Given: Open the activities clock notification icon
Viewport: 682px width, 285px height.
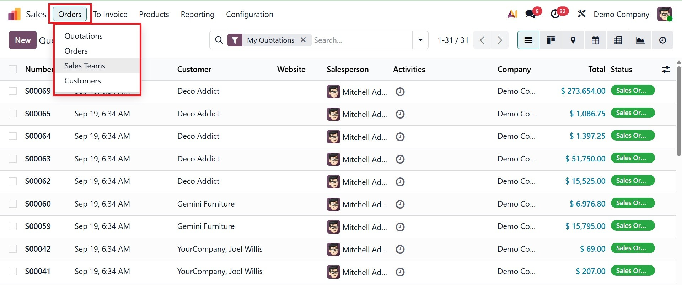Looking at the screenshot, I should point(555,14).
